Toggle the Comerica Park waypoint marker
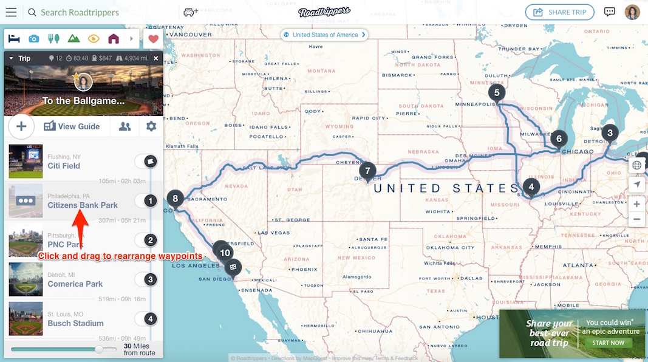This screenshot has width=648, height=362. [x=151, y=279]
